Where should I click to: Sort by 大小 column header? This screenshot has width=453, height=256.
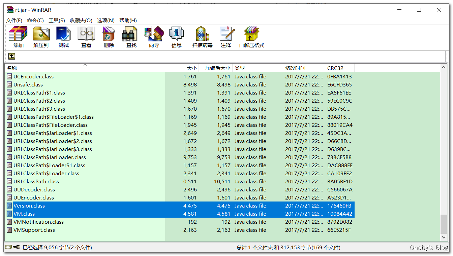coord(182,68)
